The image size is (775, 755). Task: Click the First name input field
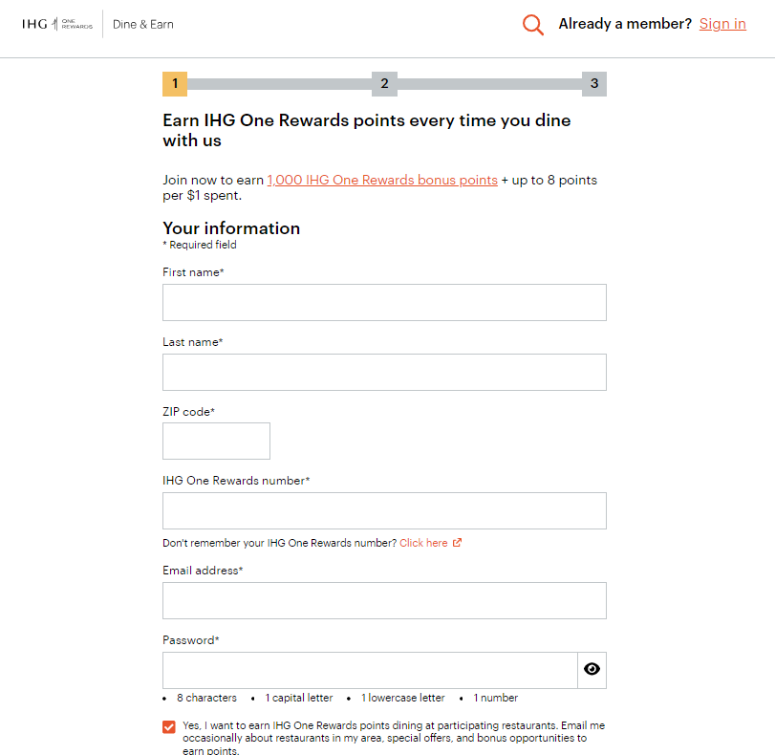coord(384,302)
